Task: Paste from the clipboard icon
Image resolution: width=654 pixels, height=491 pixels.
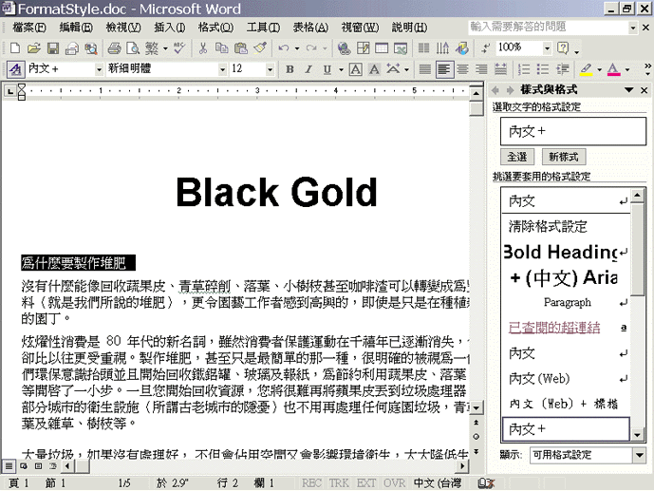Action: (241, 48)
